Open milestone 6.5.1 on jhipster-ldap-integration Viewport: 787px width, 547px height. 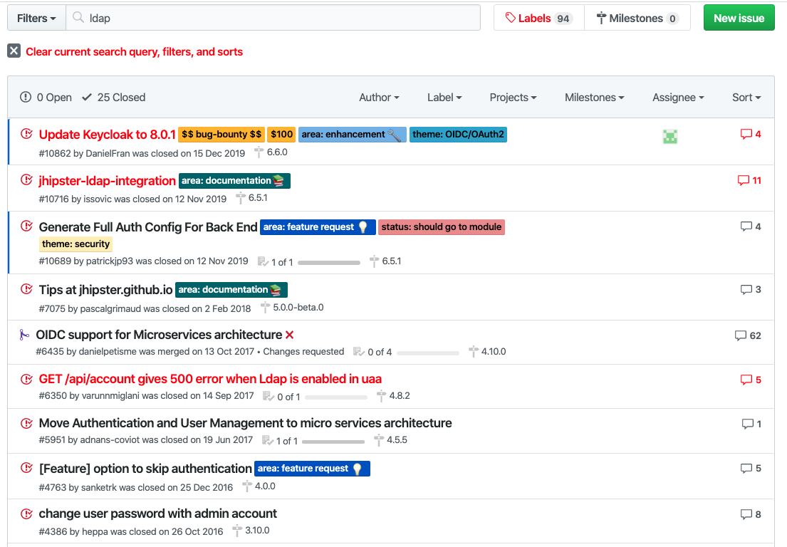pos(252,198)
